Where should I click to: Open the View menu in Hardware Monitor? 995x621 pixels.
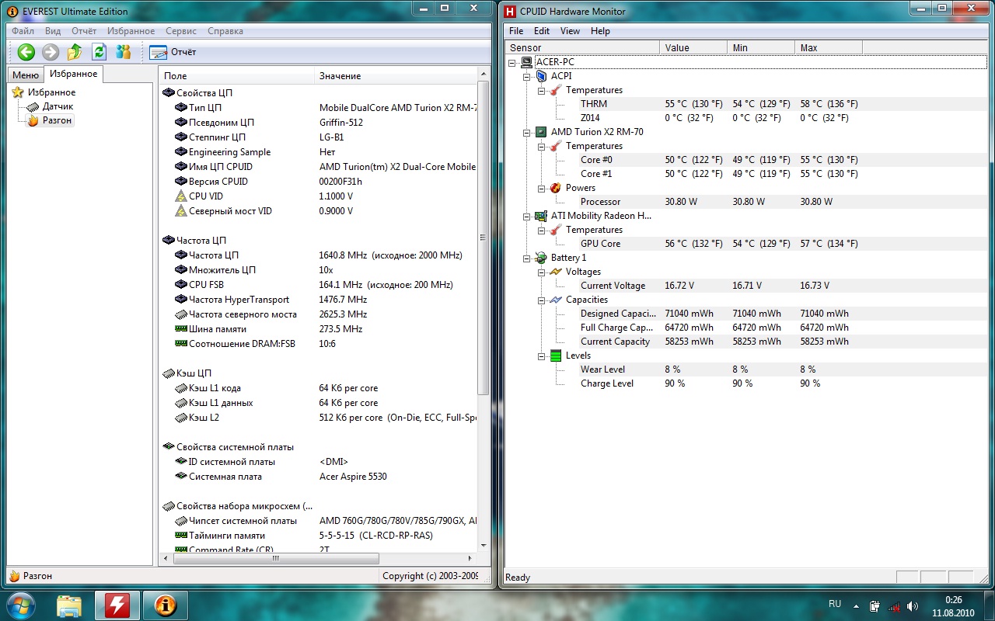pyautogui.click(x=570, y=31)
